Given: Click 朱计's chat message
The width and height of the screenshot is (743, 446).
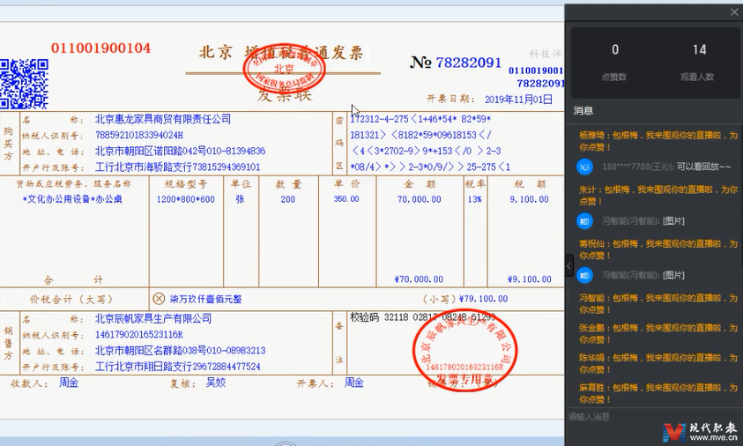Looking at the screenshot, I should click(658, 196).
